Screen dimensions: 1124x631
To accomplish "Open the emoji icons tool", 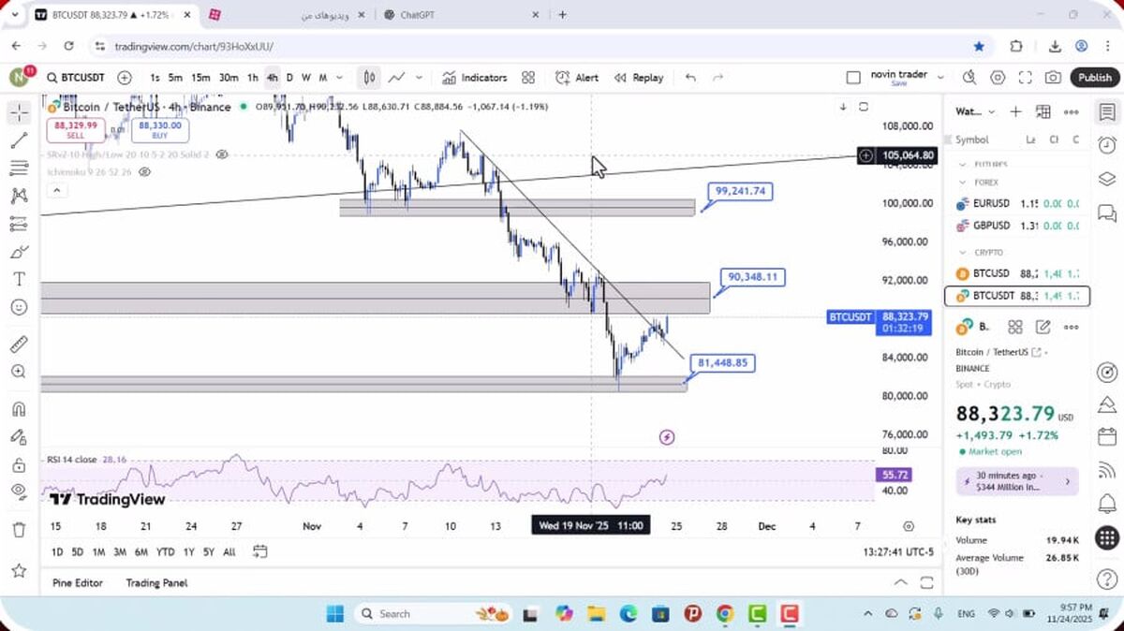I will pos(19,307).
